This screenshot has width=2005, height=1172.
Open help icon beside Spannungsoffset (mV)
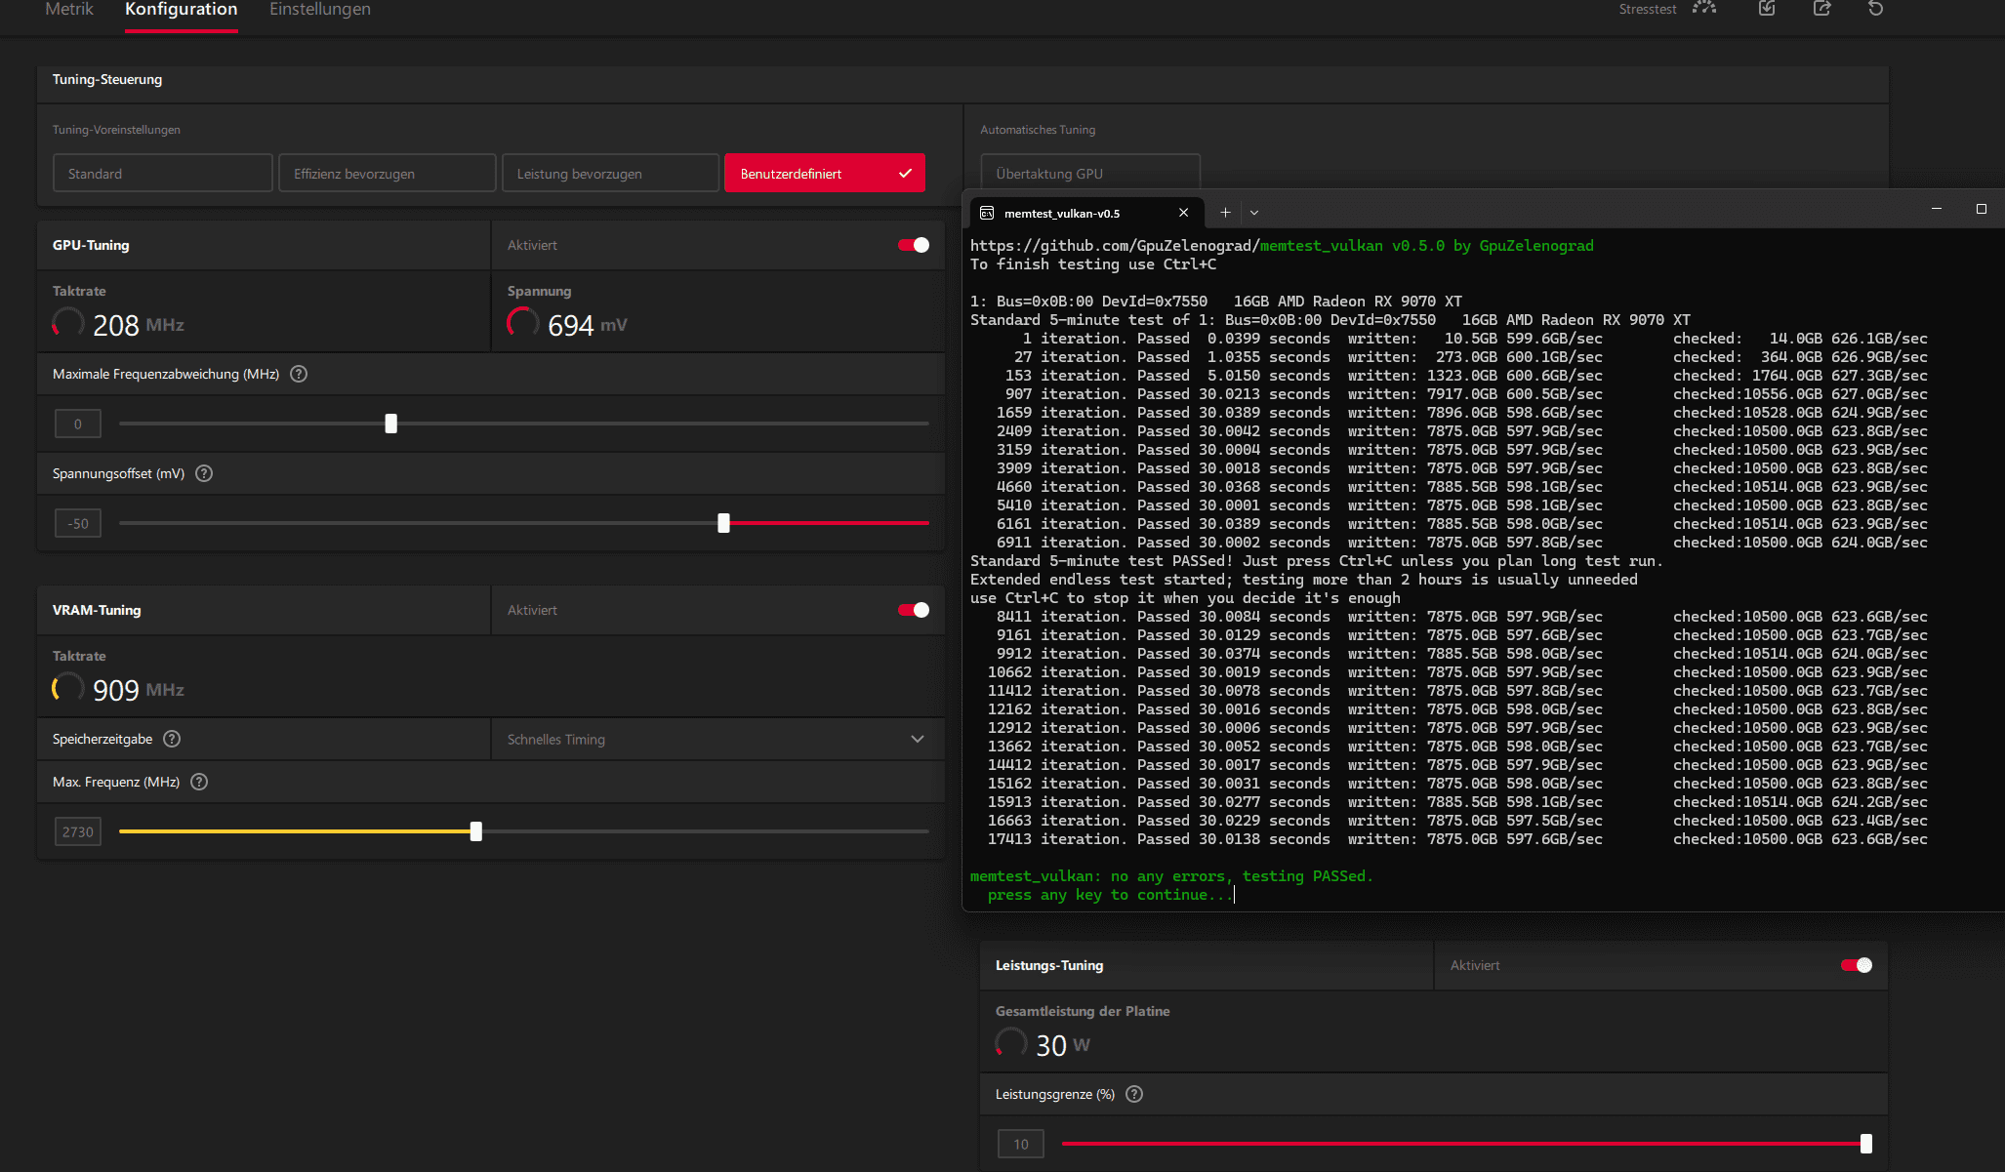click(x=204, y=473)
